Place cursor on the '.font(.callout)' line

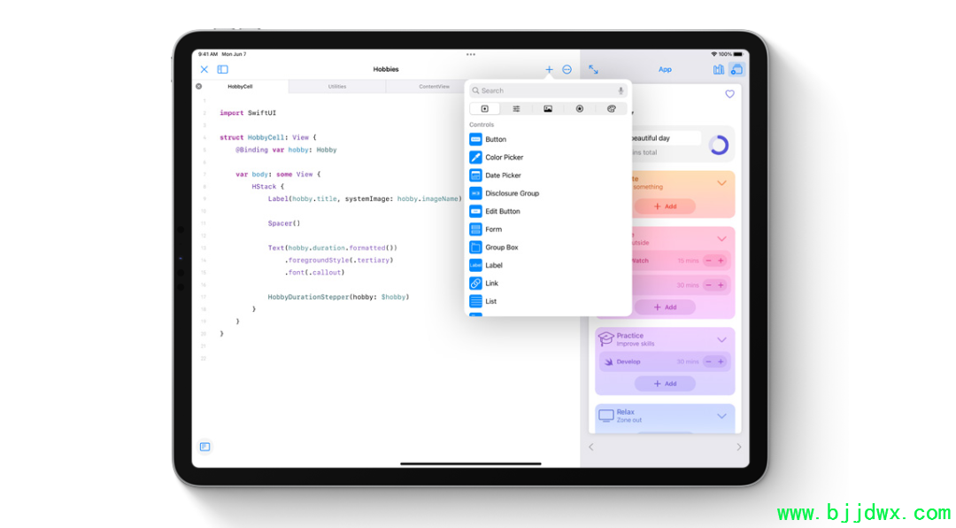coord(314,273)
